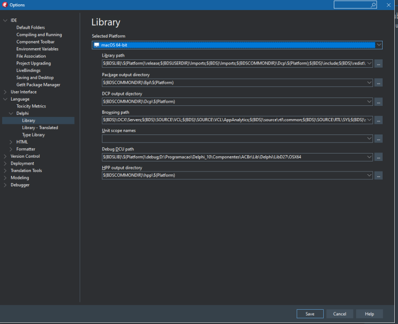Select Compiling and Running page
The height and width of the screenshot is (324, 398).
click(39, 35)
